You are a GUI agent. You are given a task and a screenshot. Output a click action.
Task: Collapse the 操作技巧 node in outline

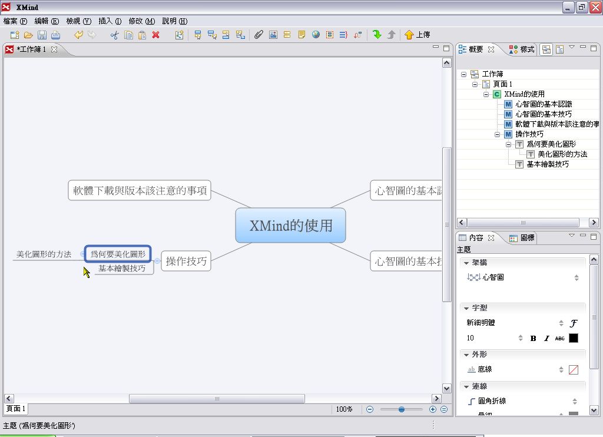497,135
